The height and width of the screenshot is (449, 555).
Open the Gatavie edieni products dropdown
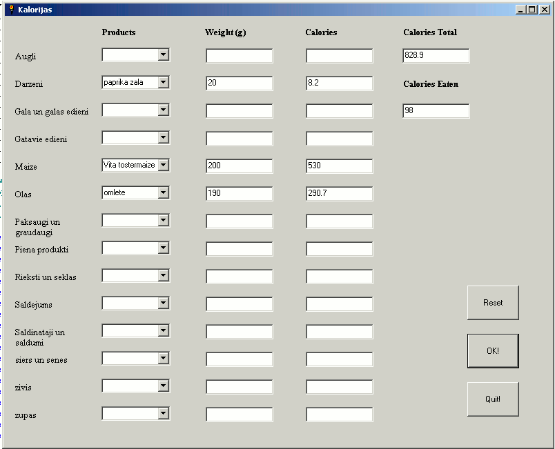tap(163, 138)
